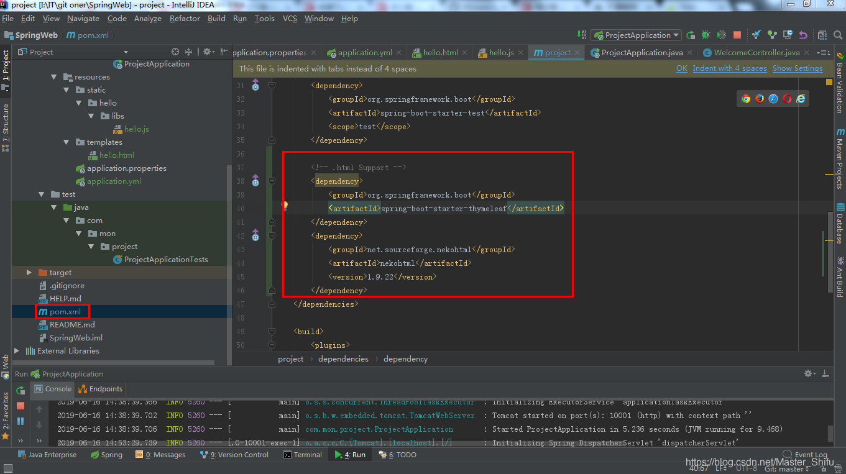
Task: Open the 6: TODO tool window
Action: (397, 455)
